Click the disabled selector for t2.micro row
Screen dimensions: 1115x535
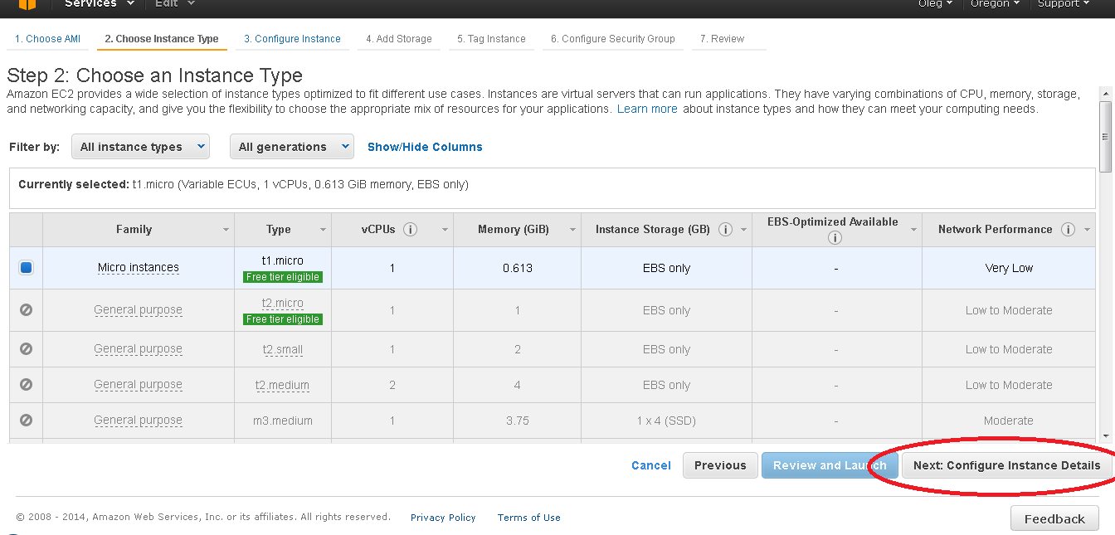pyautogui.click(x=26, y=309)
